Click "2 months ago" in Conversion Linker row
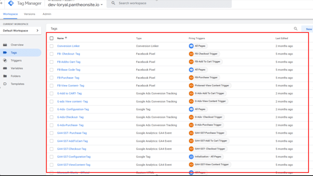This screenshot has width=313, height=176. (284, 46)
